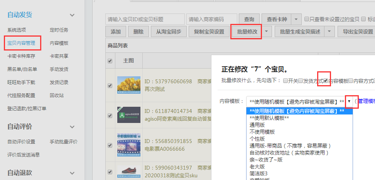Select 老大版 template option
Viewport: 375px width, 180px height.
pos(300,167)
